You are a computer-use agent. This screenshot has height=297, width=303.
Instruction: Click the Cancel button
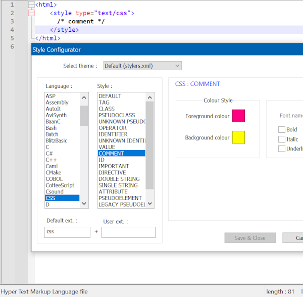coord(293,238)
